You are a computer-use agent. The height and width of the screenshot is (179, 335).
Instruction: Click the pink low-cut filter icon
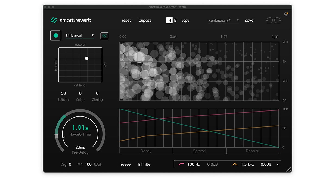[x=181, y=164]
